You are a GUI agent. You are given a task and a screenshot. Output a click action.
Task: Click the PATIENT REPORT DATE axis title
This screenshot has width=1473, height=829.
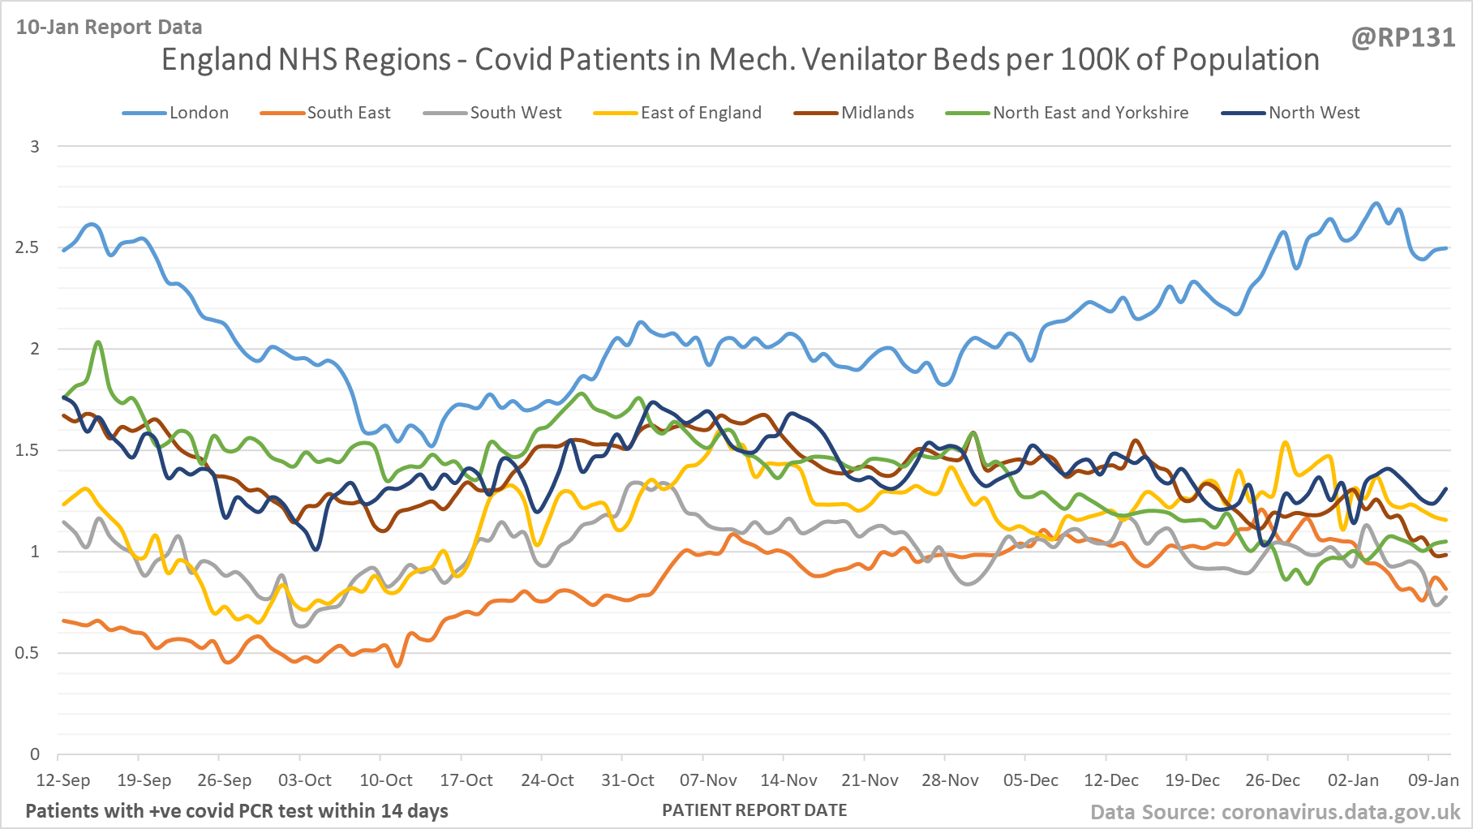click(754, 810)
